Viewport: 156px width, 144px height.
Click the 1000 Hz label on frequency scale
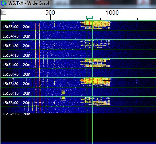112,13
